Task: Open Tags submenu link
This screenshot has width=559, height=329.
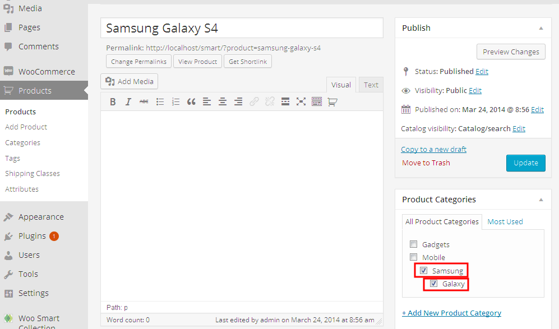Action: click(x=12, y=158)
